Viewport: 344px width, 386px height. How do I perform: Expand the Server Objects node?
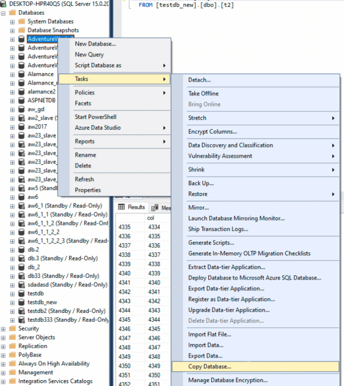(4, 338)
